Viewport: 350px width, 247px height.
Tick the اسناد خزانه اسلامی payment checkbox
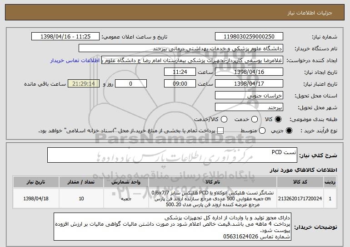(220, 131)
